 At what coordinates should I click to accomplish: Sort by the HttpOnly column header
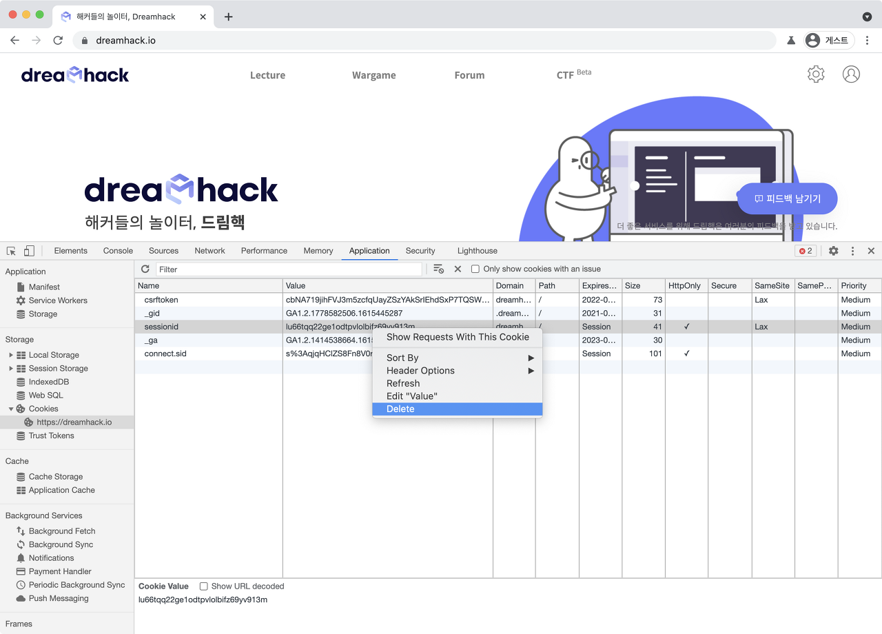[x=686, y=286]
